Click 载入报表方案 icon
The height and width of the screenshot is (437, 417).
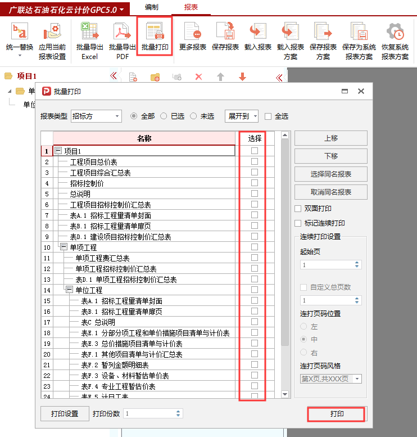[290, 31]
